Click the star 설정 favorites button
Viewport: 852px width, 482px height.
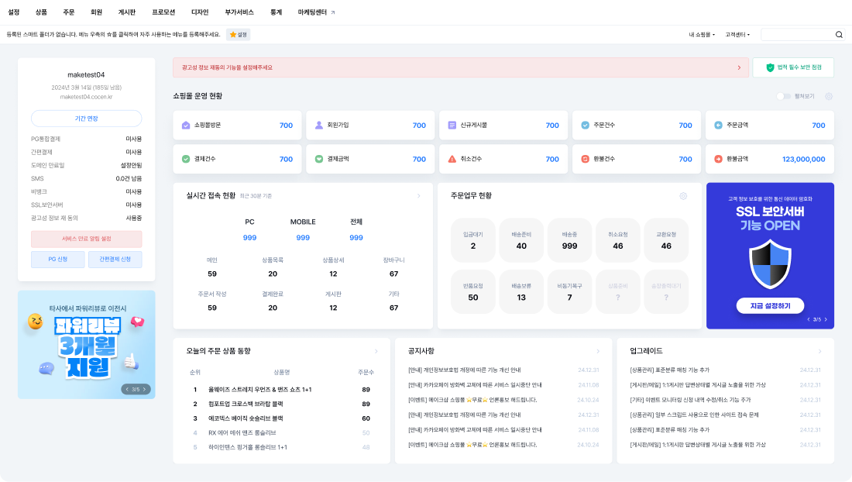click(x=238, y=35)
